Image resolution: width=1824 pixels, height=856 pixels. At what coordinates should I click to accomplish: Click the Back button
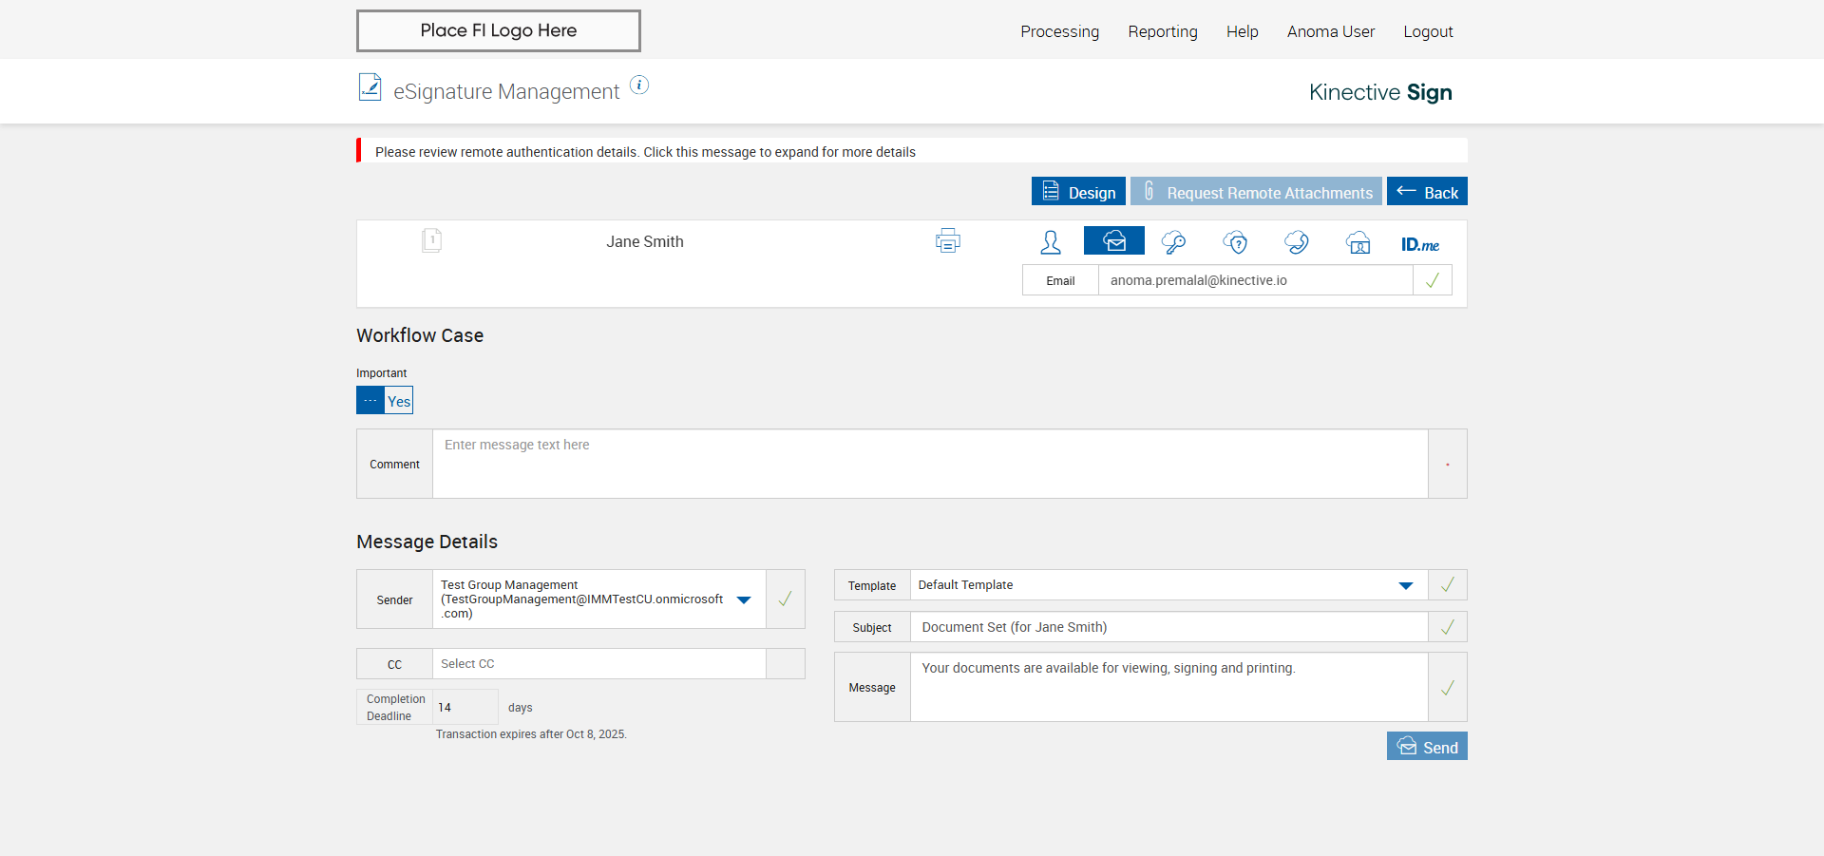(1427, 192)
